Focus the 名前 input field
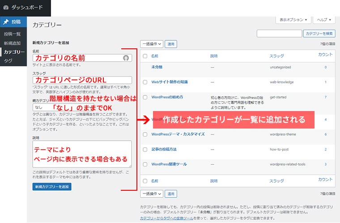Screen dimensions: 340x223 coord(82,58)
